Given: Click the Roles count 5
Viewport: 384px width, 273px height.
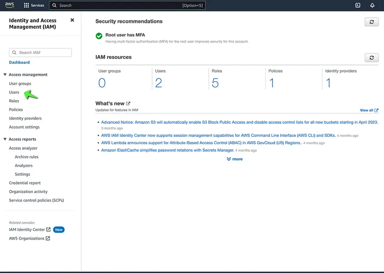Looking at the screenshot, I should (x=215, y=83).
